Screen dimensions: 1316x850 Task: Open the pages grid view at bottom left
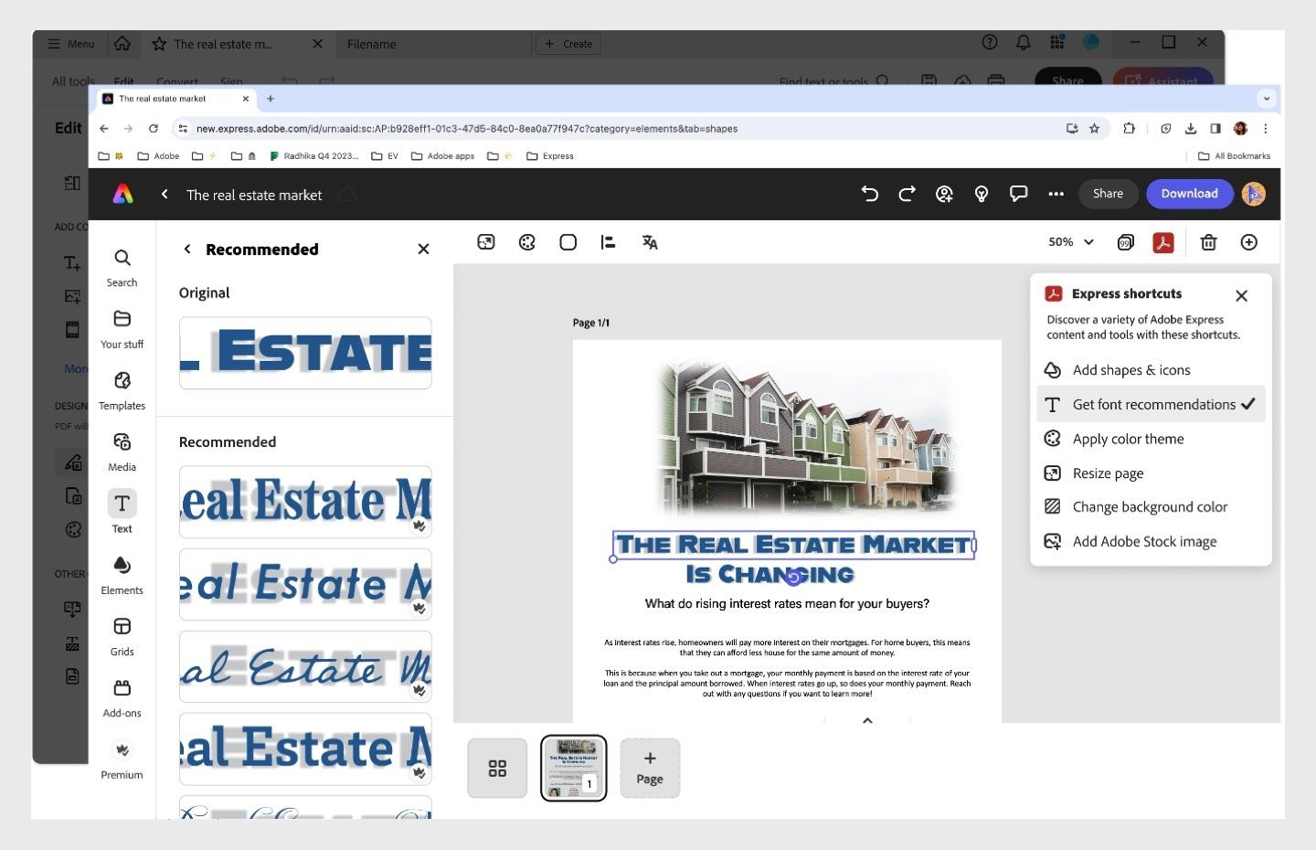coord(496,768)
